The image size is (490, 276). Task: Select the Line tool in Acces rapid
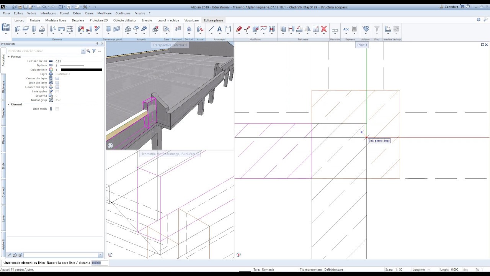211,29
